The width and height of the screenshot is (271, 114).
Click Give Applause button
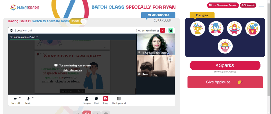[x=225, y=82]
